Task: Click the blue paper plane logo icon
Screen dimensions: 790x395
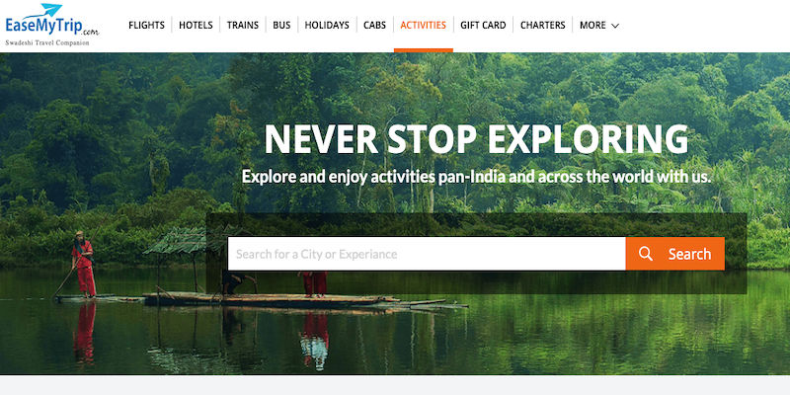Action: tap(51, 10)
